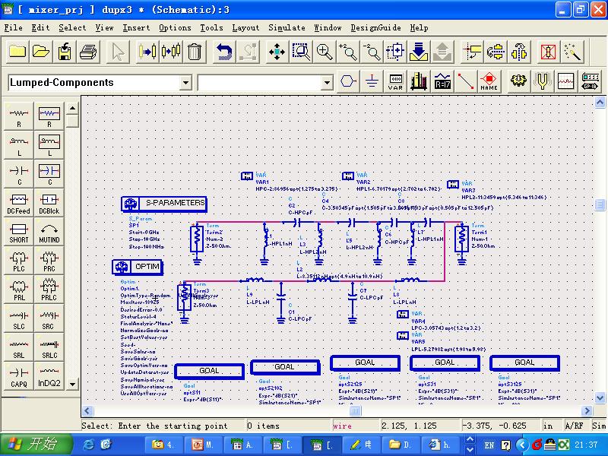Image resolution: width=608 pixels, height=456 pixels.
Task: Open the Lumped-Components palette dropdown
Action: coord(185,83)
